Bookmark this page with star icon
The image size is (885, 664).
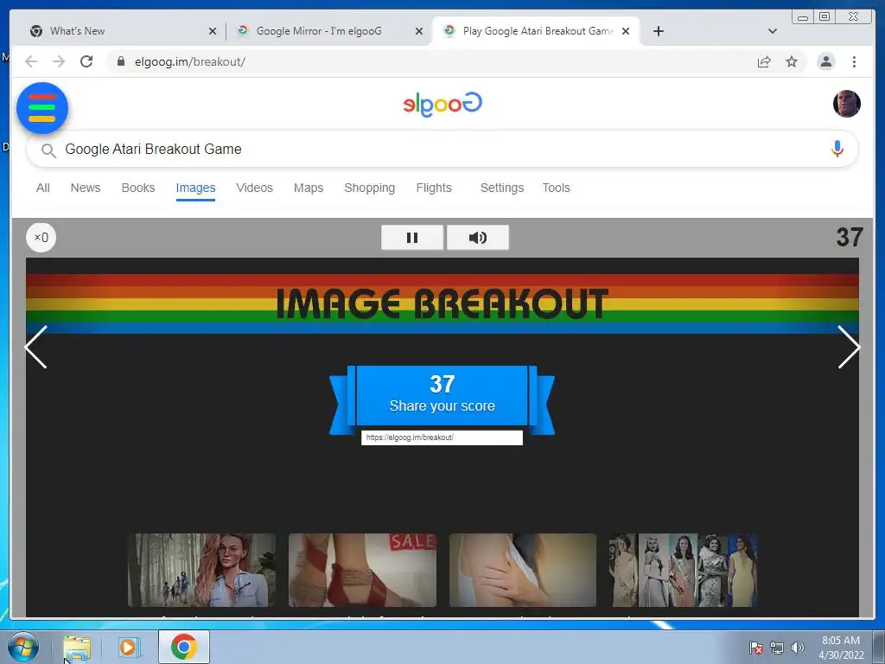click(x=792, y=62)
